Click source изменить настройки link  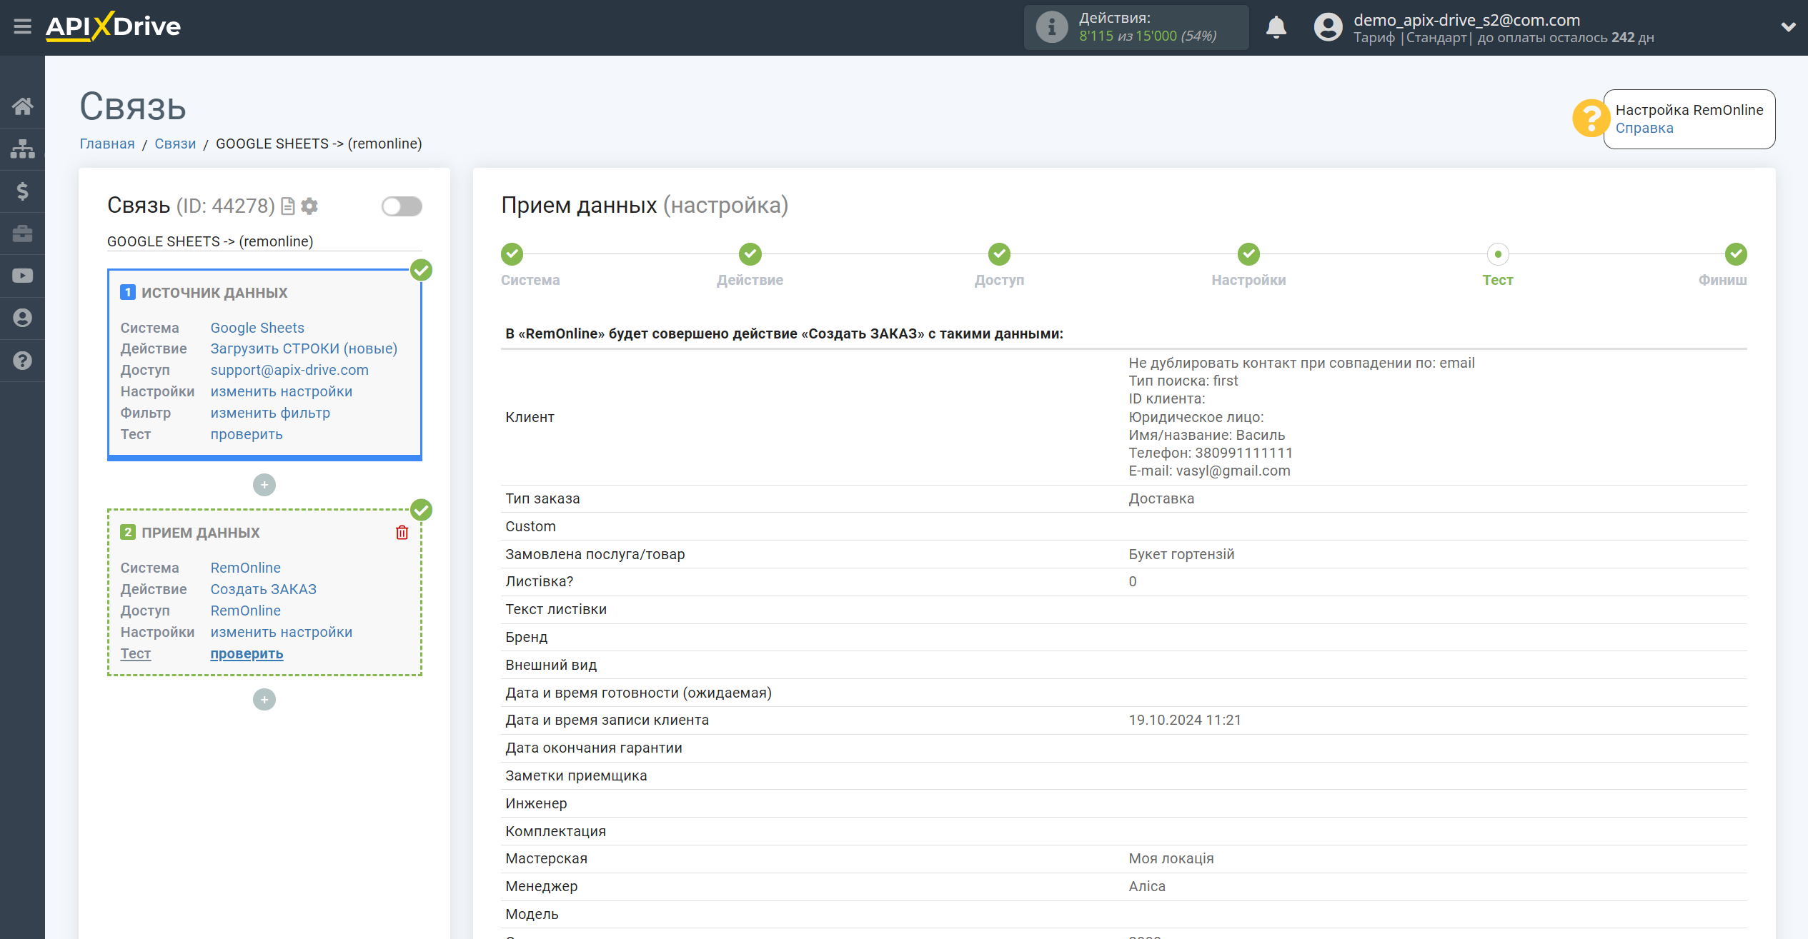coord(281,392)
